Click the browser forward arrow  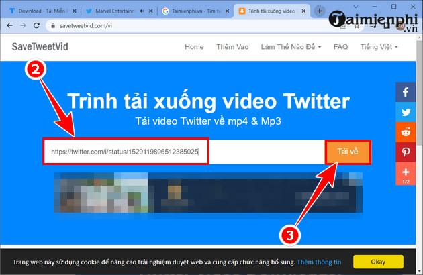pos(23,25)
